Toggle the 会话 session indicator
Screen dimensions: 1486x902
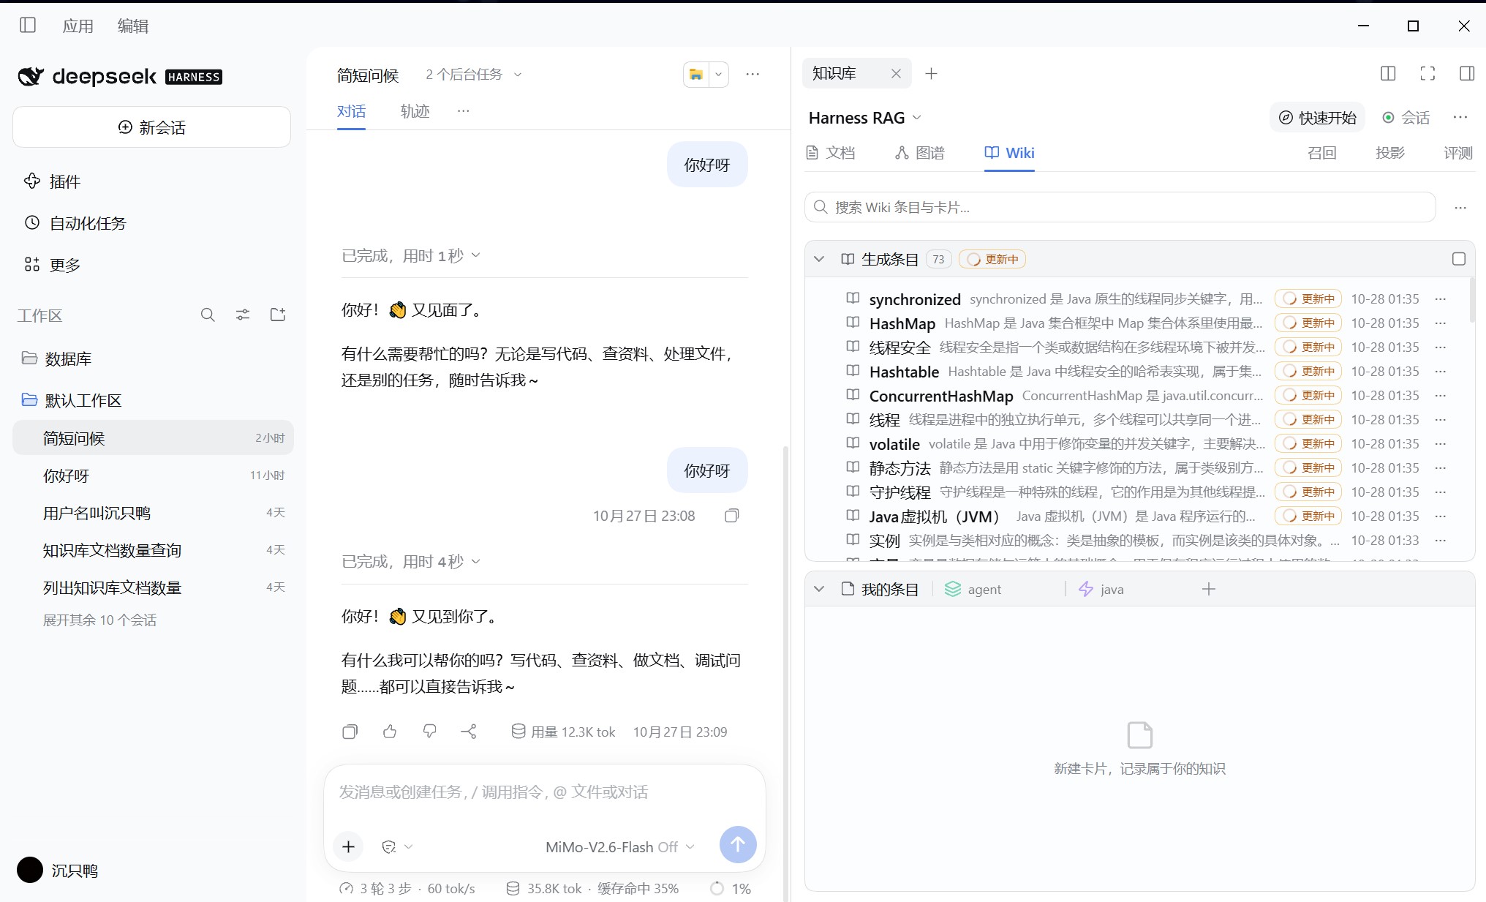click(1406, 118)
